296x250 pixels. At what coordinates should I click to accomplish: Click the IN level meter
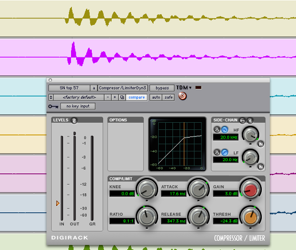[x=62, y=178]
